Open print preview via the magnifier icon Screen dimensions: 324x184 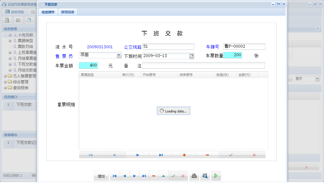(x=205, y=176)
